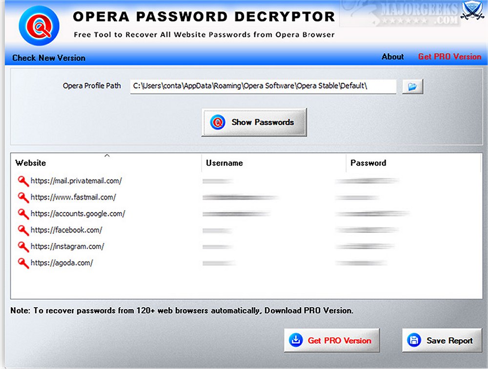Open Check New Version link

[x=48, y=58]
